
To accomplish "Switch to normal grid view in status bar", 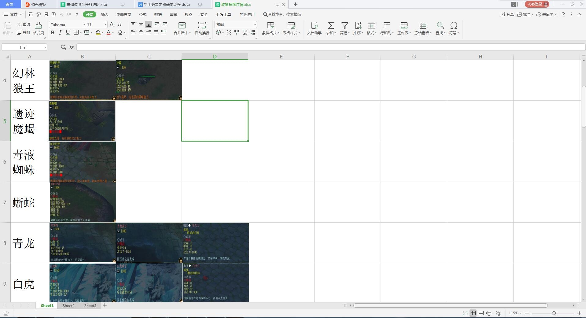I will coord(473,313).
